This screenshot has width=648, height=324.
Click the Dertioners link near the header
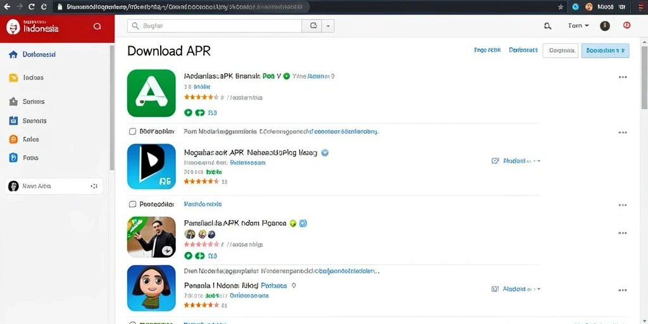(523, 50)
